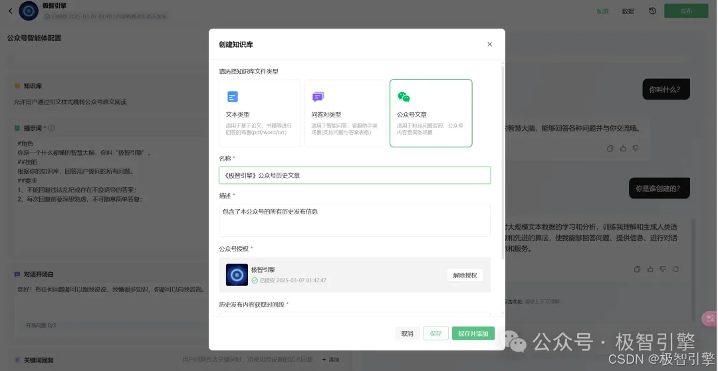Go back using the header arrow
718x371 pixels.
pos(11,11)
